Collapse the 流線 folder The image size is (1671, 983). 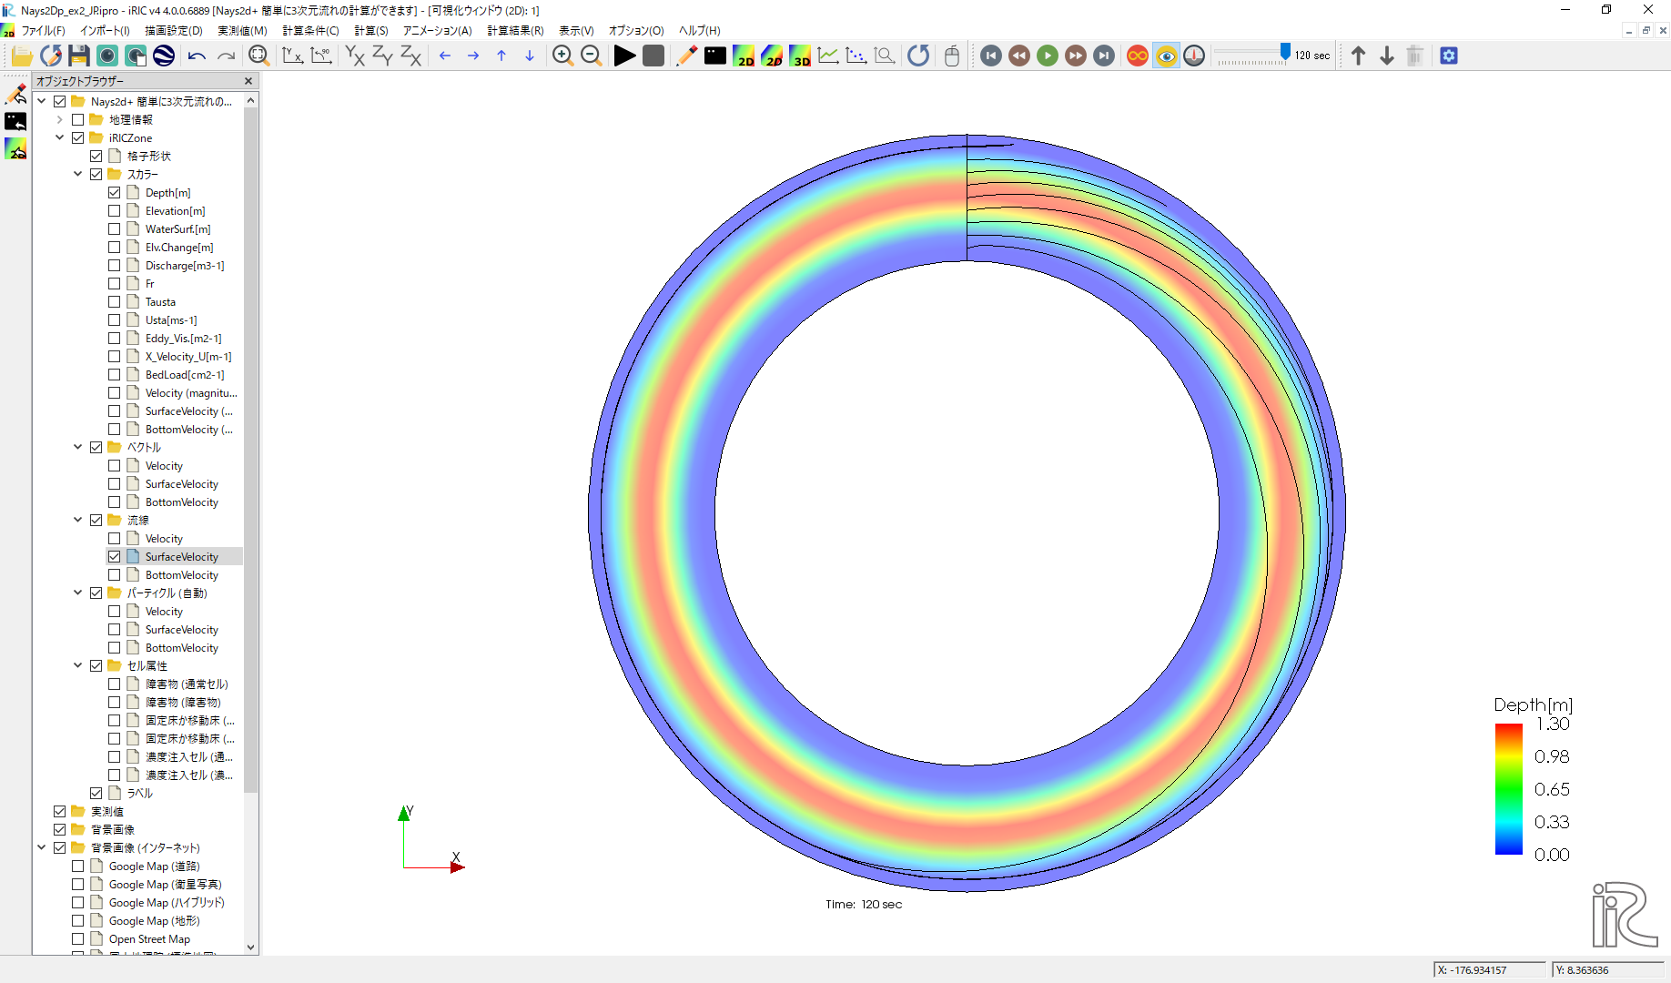(78, 521)
